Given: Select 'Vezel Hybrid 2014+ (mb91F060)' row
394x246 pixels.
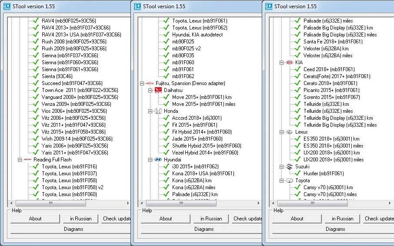Looking at the screenshot, I should pos(205,153).
